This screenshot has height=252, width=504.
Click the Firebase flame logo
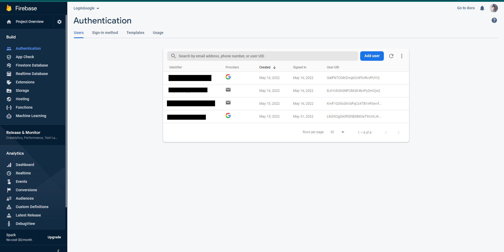click(x=9, y=8)
